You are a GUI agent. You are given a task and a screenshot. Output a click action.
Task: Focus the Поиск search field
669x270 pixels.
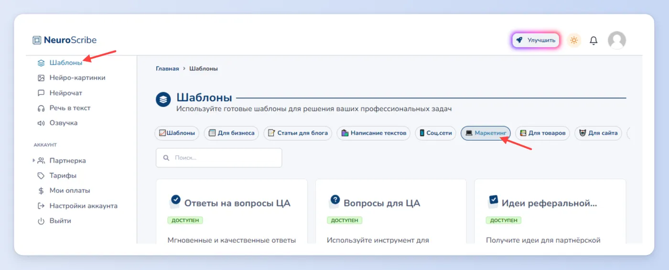click(x=219, y=158)
